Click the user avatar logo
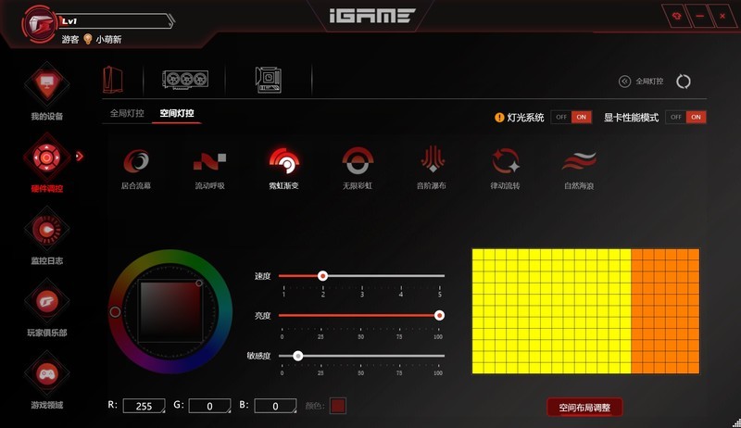The width and height of the screenshot is (741, 428). (40, 23)
